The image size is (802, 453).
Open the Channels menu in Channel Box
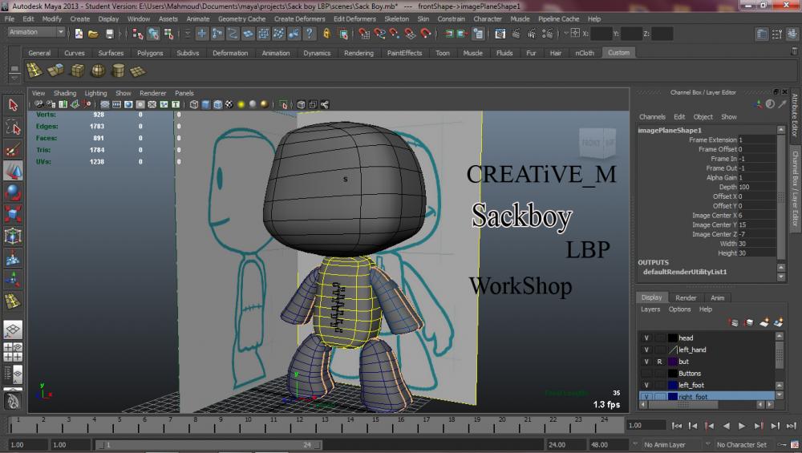(652, 116)
